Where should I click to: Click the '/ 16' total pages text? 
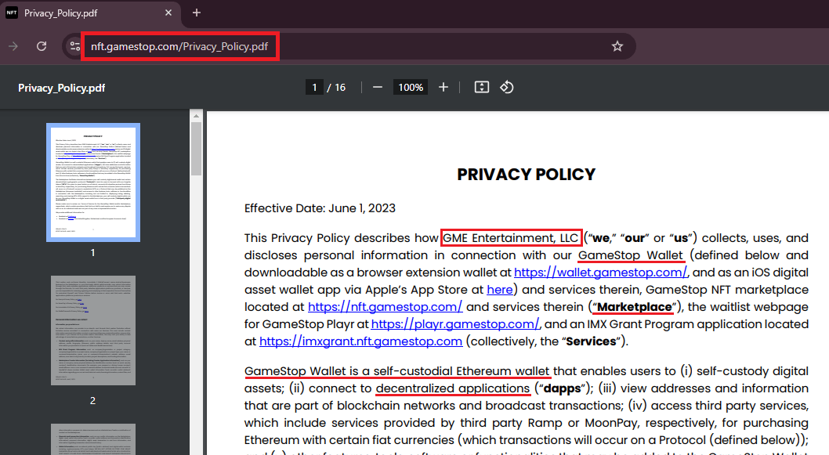pyautogui.click(x=336, y=87)
